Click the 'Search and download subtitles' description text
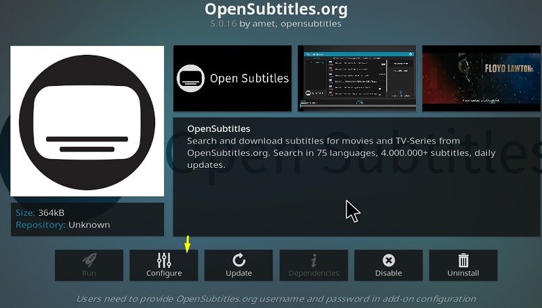The width and height of the screenshot is (542, 308). 341,152
